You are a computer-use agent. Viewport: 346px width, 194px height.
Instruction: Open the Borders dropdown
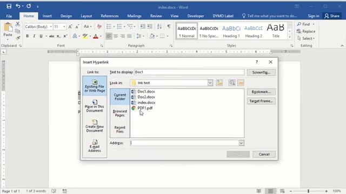point(168,36)
